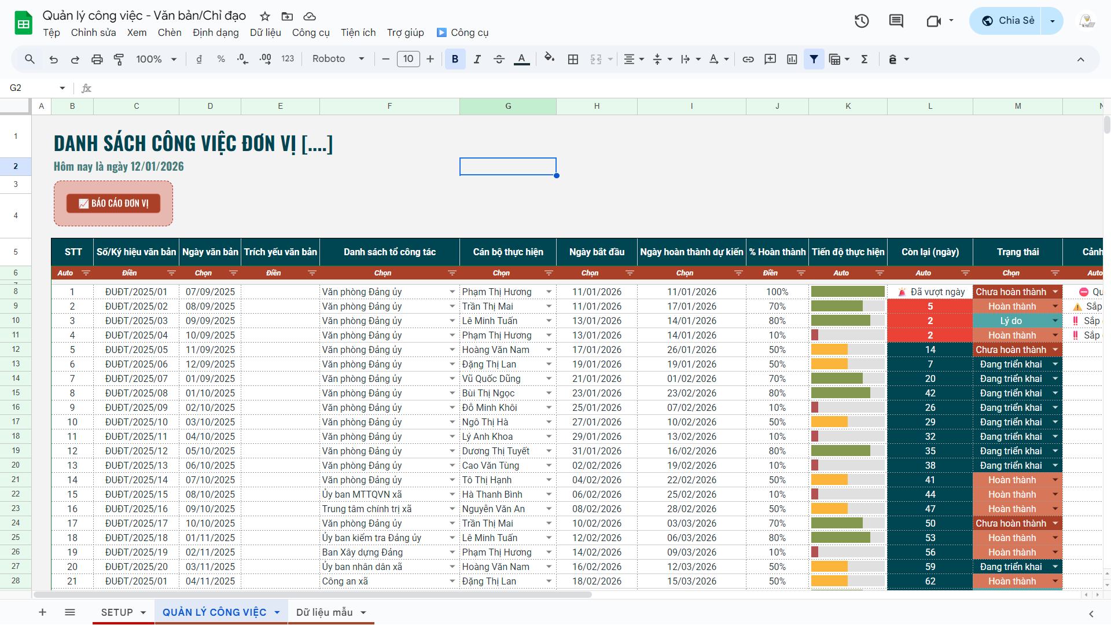Toggle bold formatting

tap(455, 59)
